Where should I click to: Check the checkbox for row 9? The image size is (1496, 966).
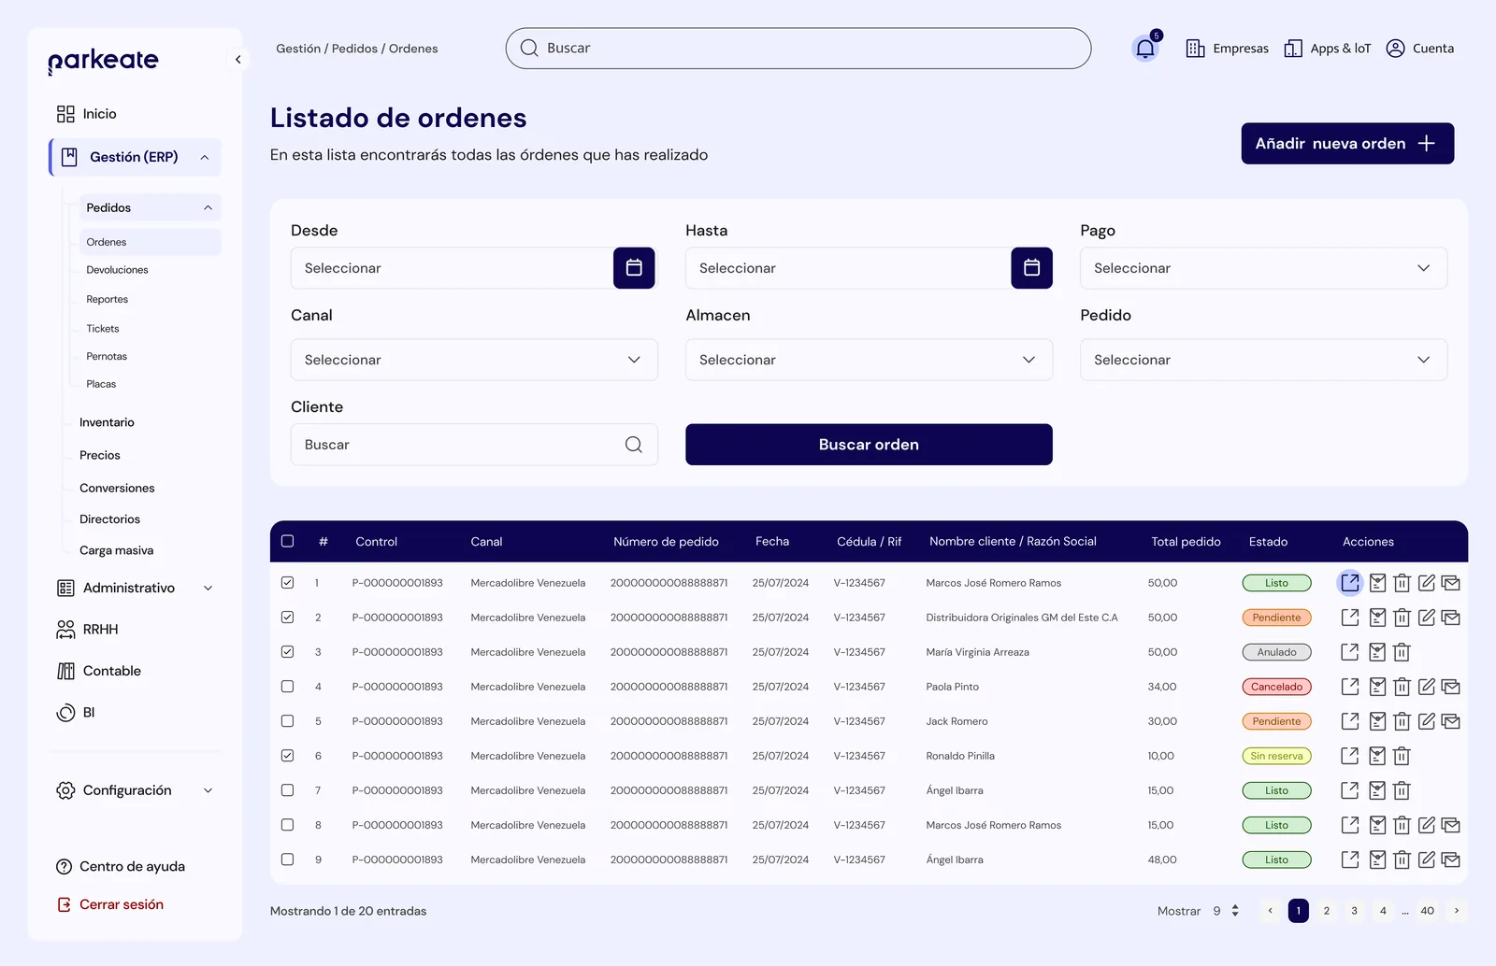tap(287, 859)
